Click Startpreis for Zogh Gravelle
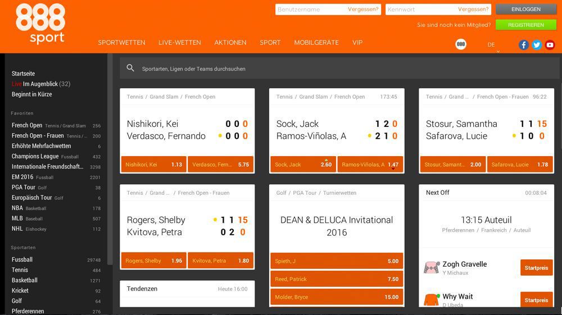Viewport: 562px width, 315px height. click(x=536, y=268)
